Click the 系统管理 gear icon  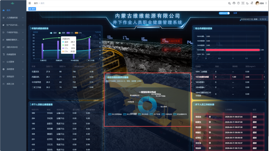coord(3,69)
